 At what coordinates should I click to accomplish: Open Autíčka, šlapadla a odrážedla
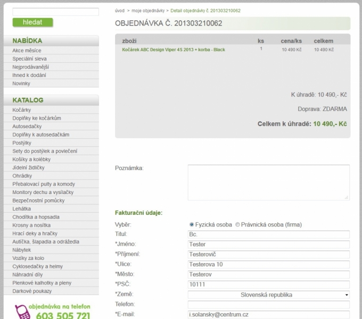46,242
